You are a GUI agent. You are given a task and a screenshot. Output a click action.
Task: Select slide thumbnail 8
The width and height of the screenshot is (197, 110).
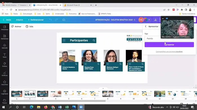(x=108, y=94)
